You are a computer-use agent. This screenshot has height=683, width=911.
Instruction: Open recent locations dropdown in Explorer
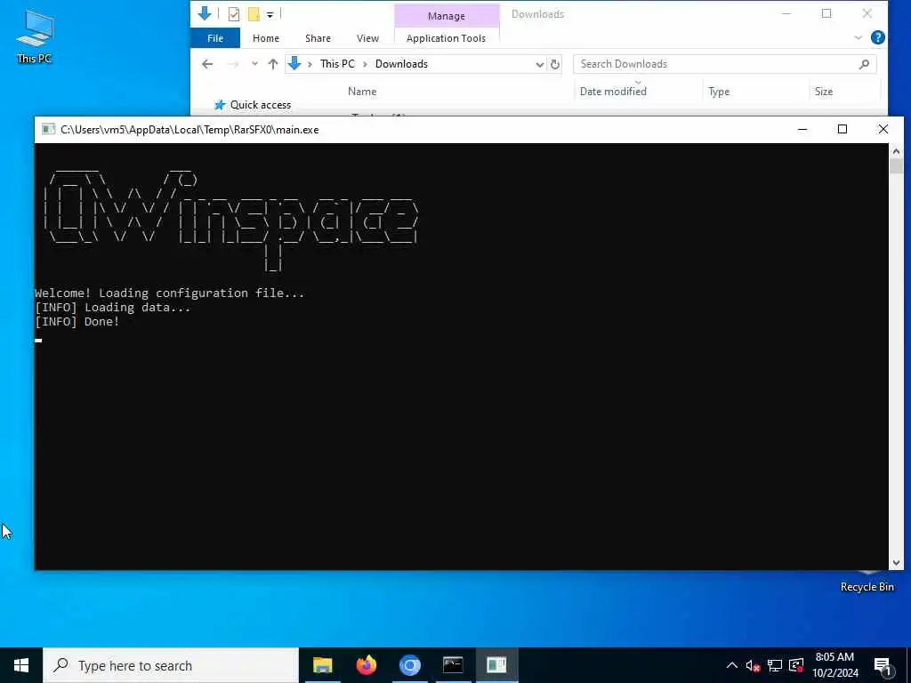pyautogui.click(x=254, y=64)
